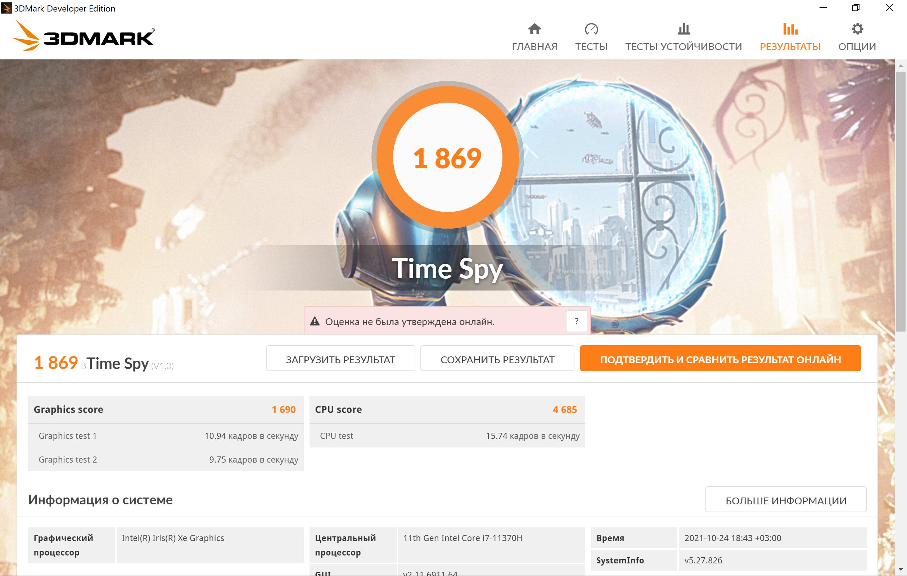Click ЗАГРУЗИТЬ РЕЗУЛЬТАТ button
The image size is (907, 576).
pos(340,358)
